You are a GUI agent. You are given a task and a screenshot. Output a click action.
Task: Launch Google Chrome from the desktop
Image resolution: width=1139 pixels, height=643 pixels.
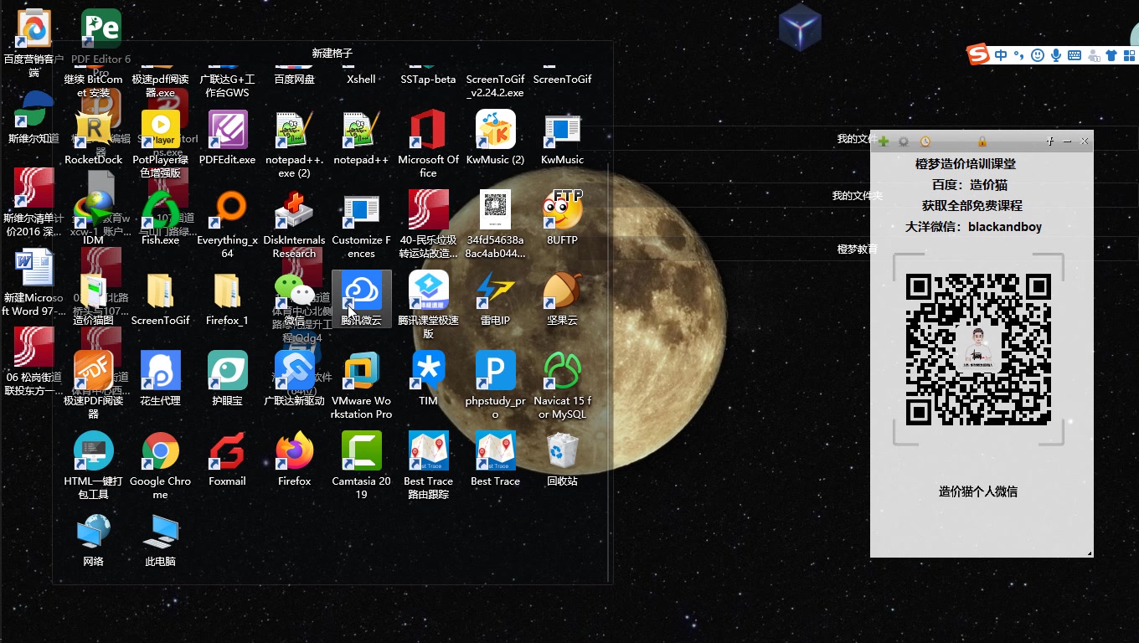click(x=161, y=466)
